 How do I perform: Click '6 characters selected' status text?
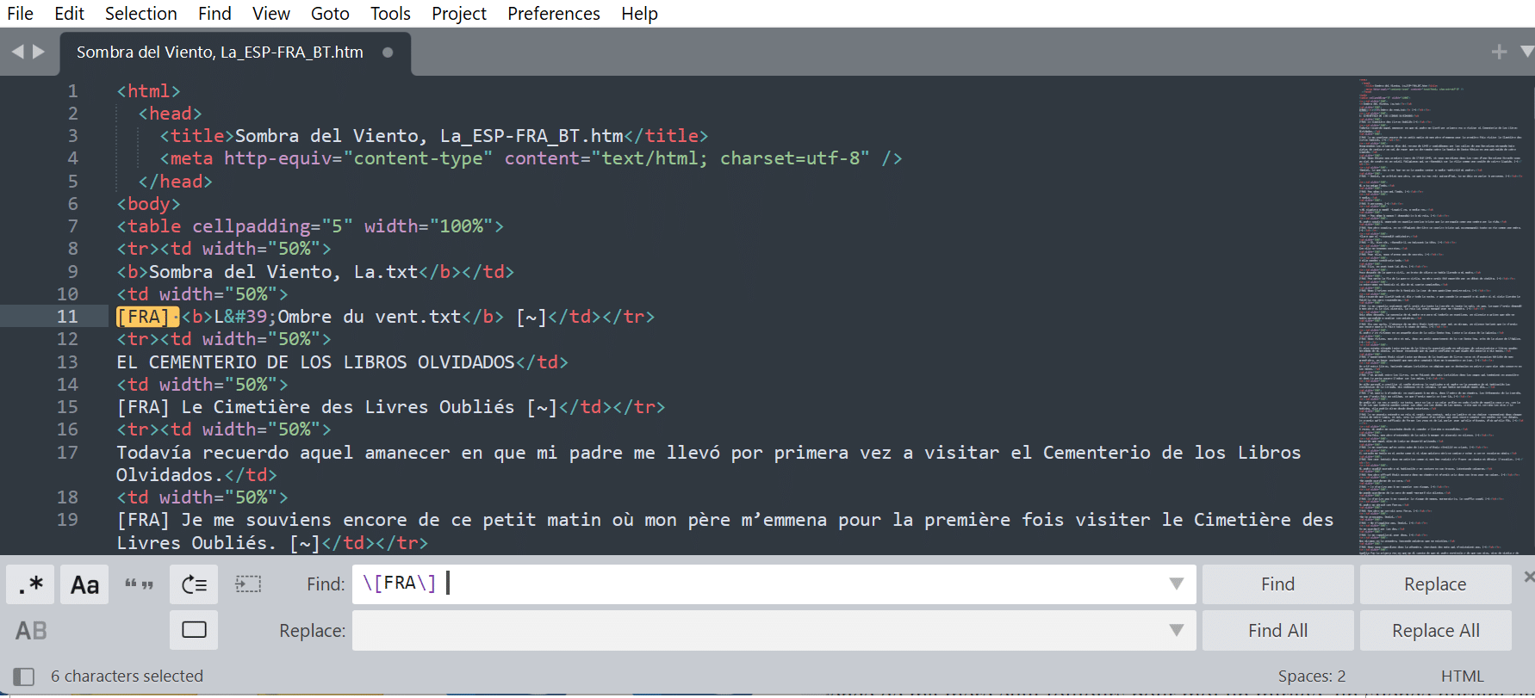point(127,676)
